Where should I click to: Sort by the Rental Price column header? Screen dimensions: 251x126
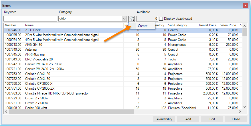point(208,25)
